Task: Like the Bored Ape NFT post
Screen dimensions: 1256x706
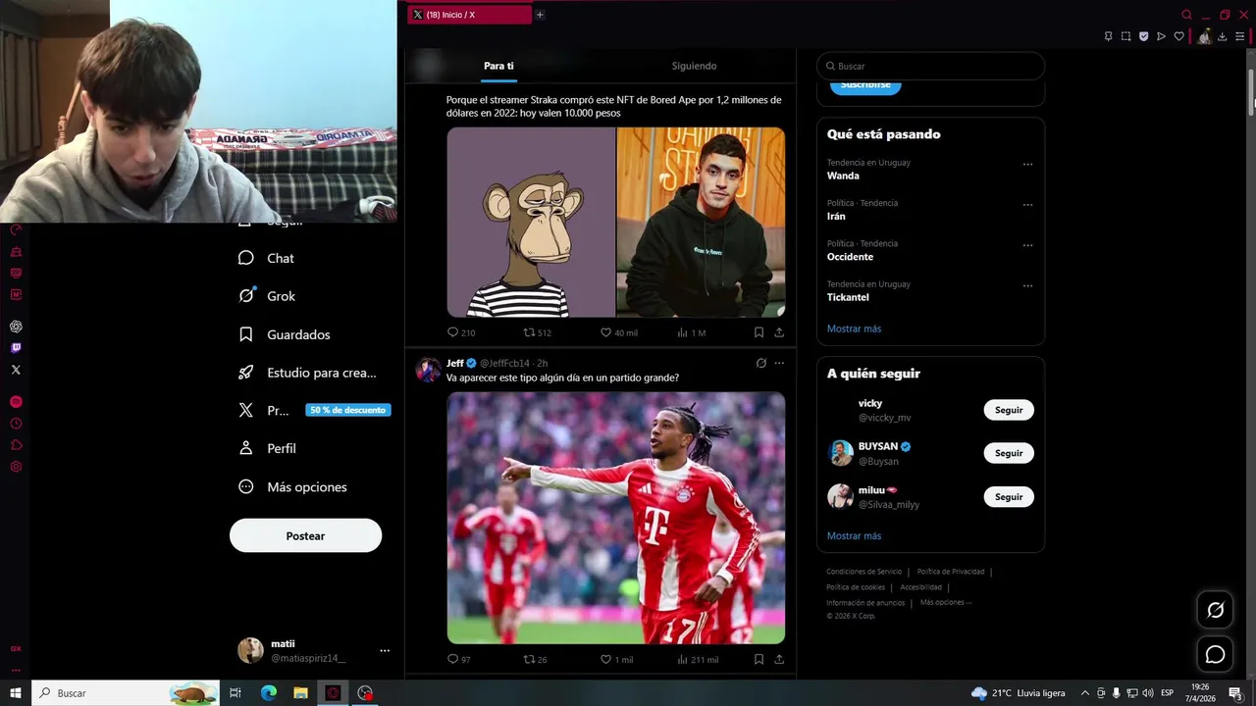Action: (x=618, y=332)
